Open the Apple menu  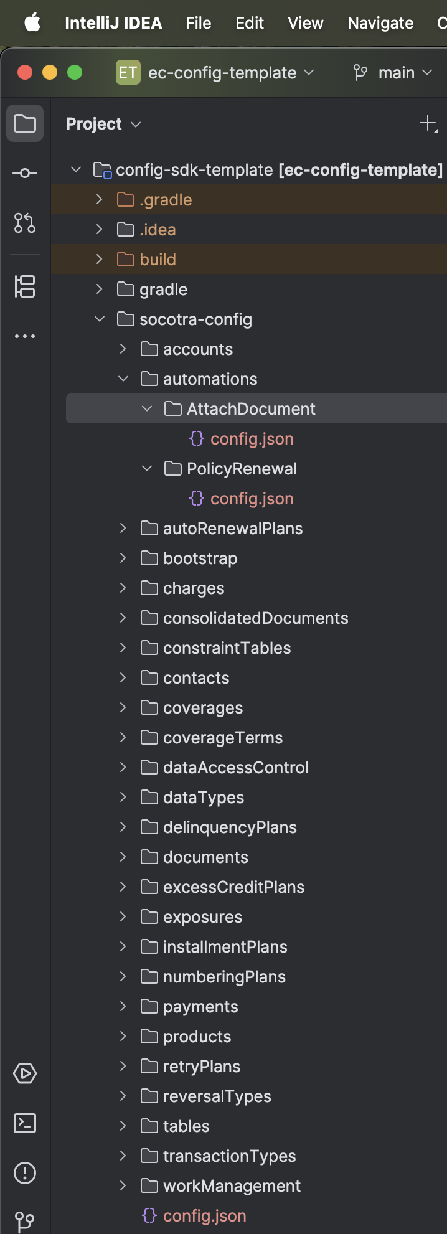point(32,23)
